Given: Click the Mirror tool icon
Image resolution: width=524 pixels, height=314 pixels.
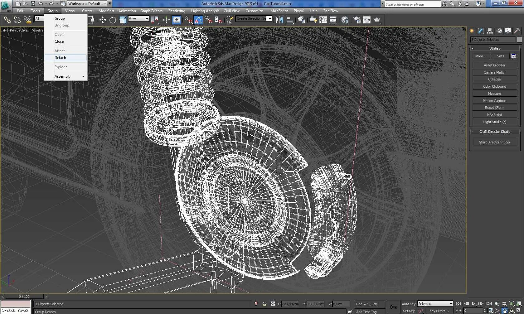Looking at the screenshot, I should [x=279, y=20].
